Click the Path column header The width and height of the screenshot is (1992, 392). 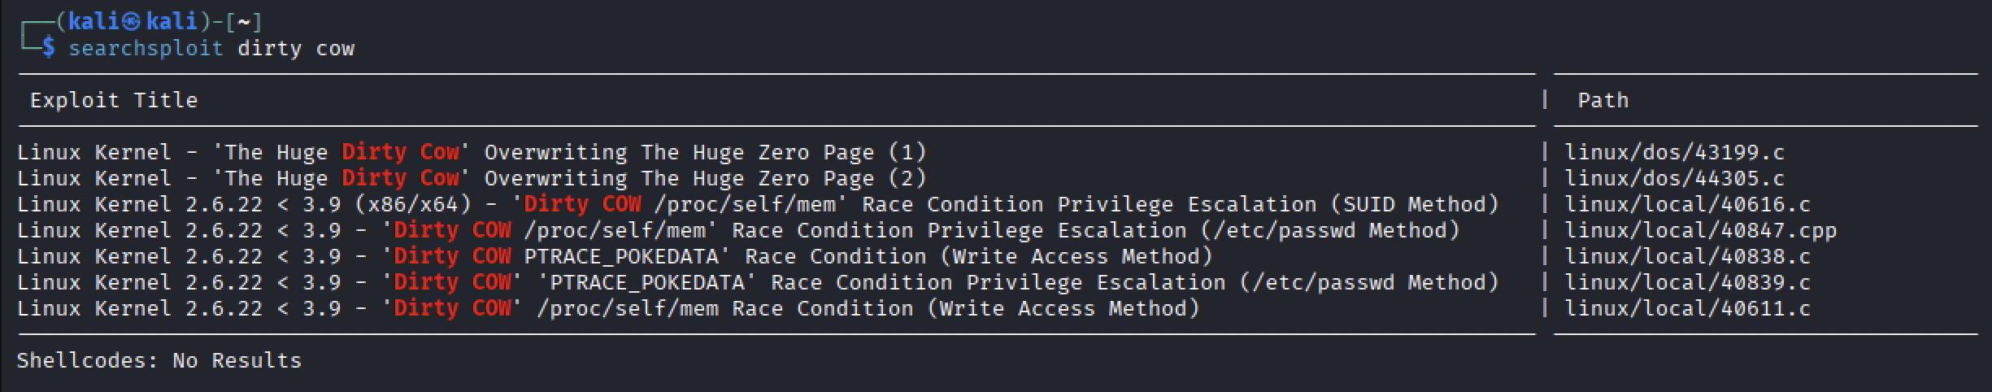pos(1603,100)
